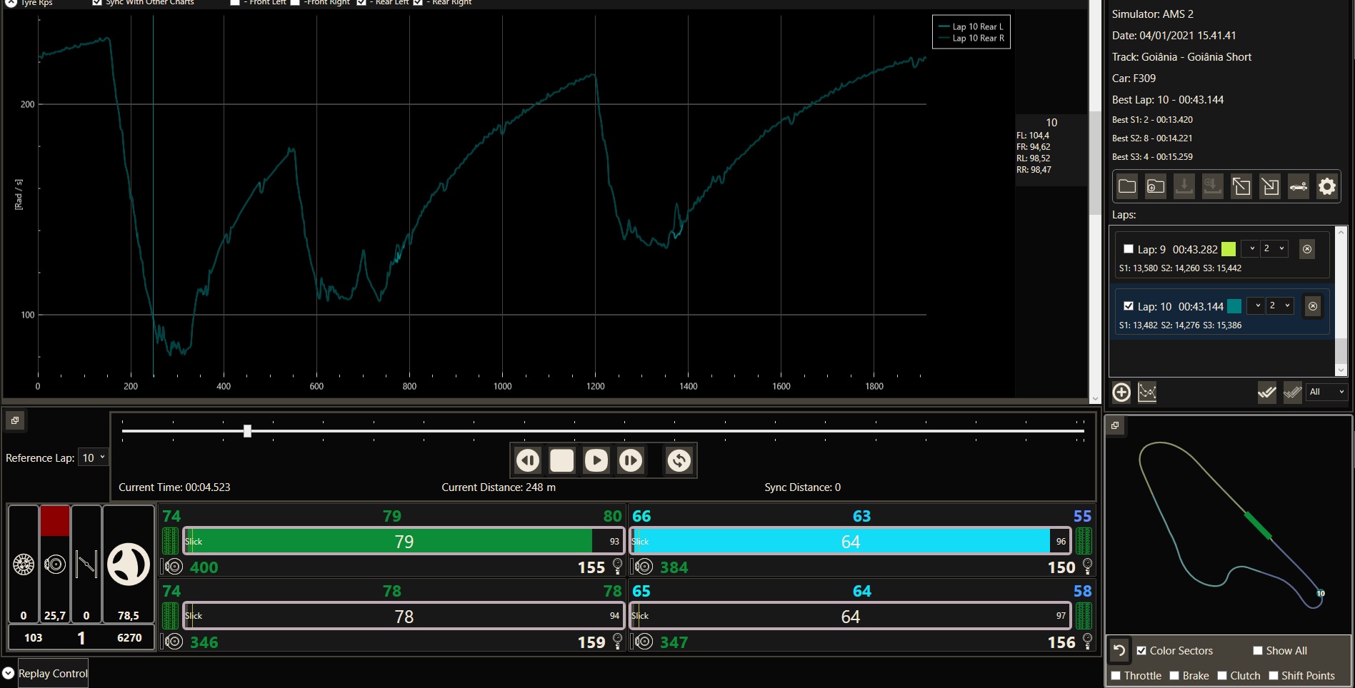Click the select all laps double-check icon
This screenshot has width=1355, height=688.
[1266, 393]
